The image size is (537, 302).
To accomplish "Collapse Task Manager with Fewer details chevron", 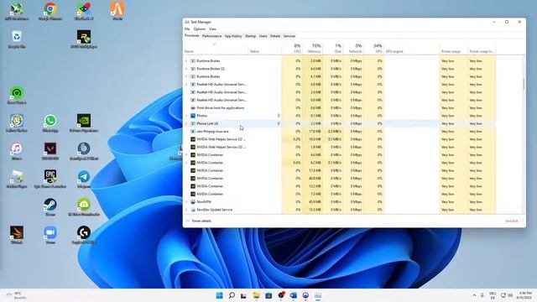I will tap(187, 221).
